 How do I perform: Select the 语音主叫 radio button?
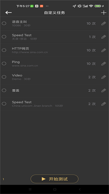[x=4, y=23]
